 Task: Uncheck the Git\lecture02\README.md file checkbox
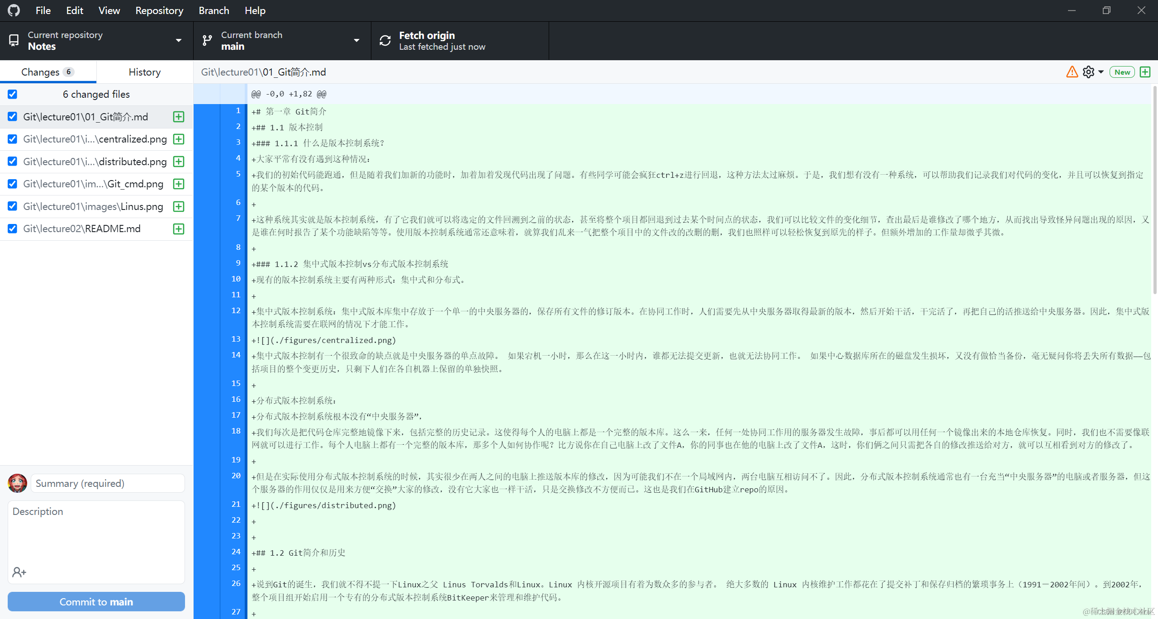12,229
